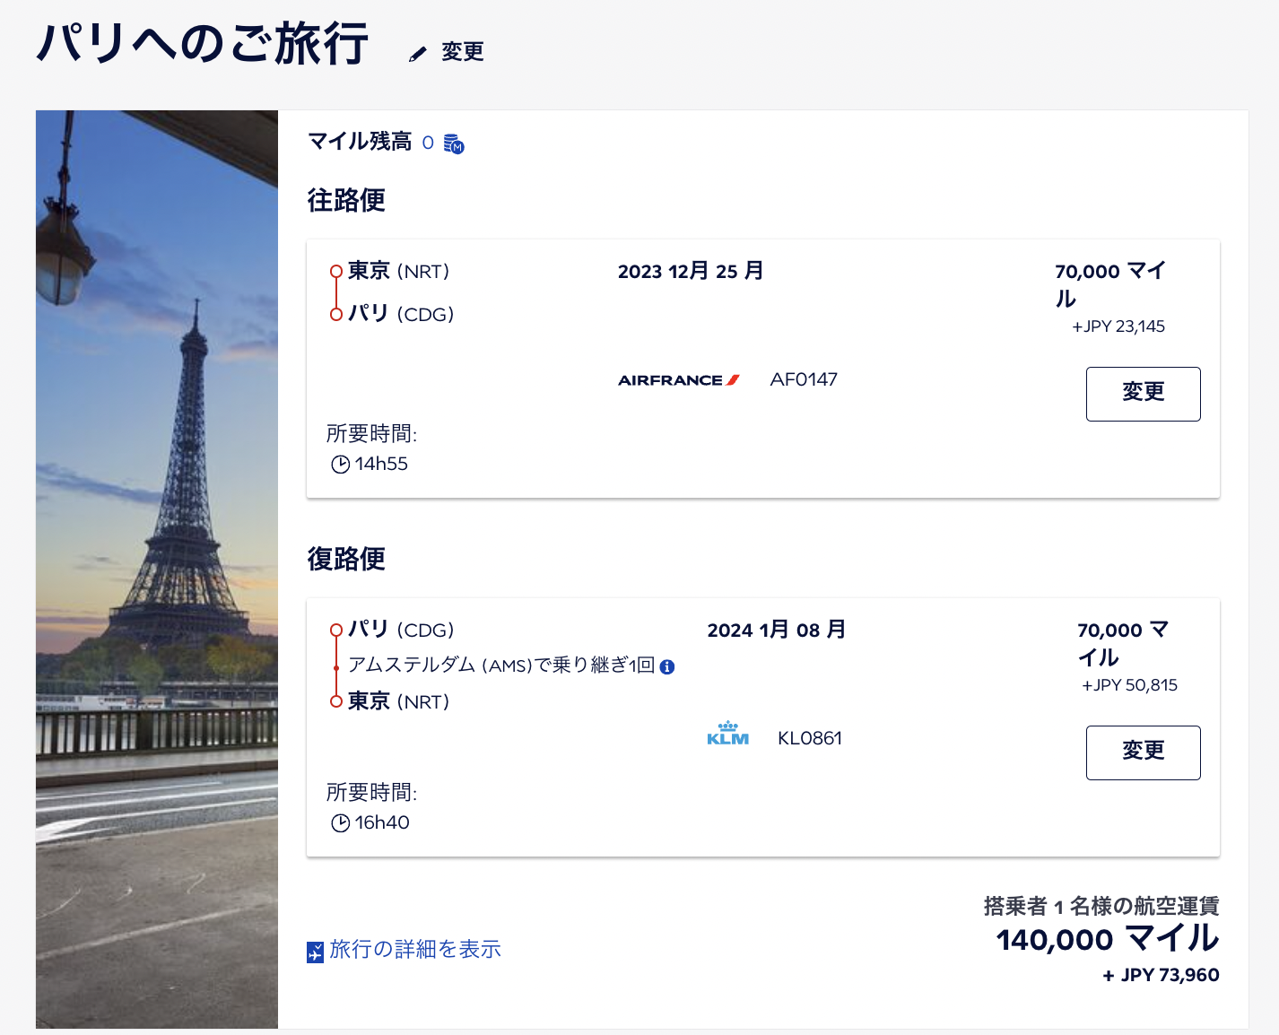Open the miles balance coin icon
1279x1035 pixels.
point(454,144)
